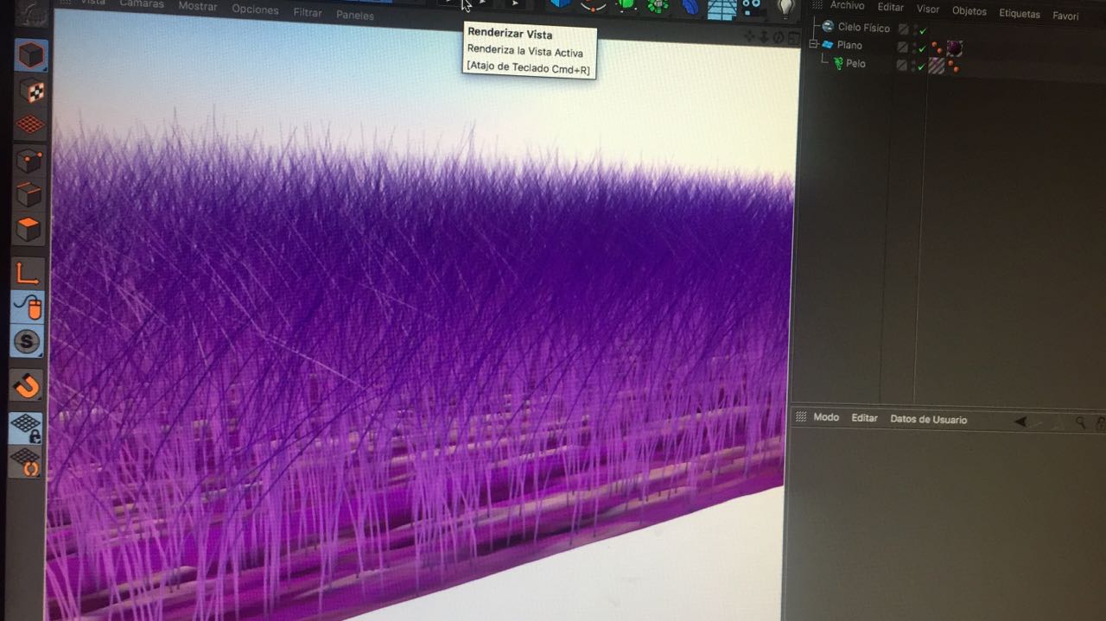Toggle Viewport Solo S icon
Image resolution: width=1106 pixels, height=621 pixels.
click(x=28, y=342)
